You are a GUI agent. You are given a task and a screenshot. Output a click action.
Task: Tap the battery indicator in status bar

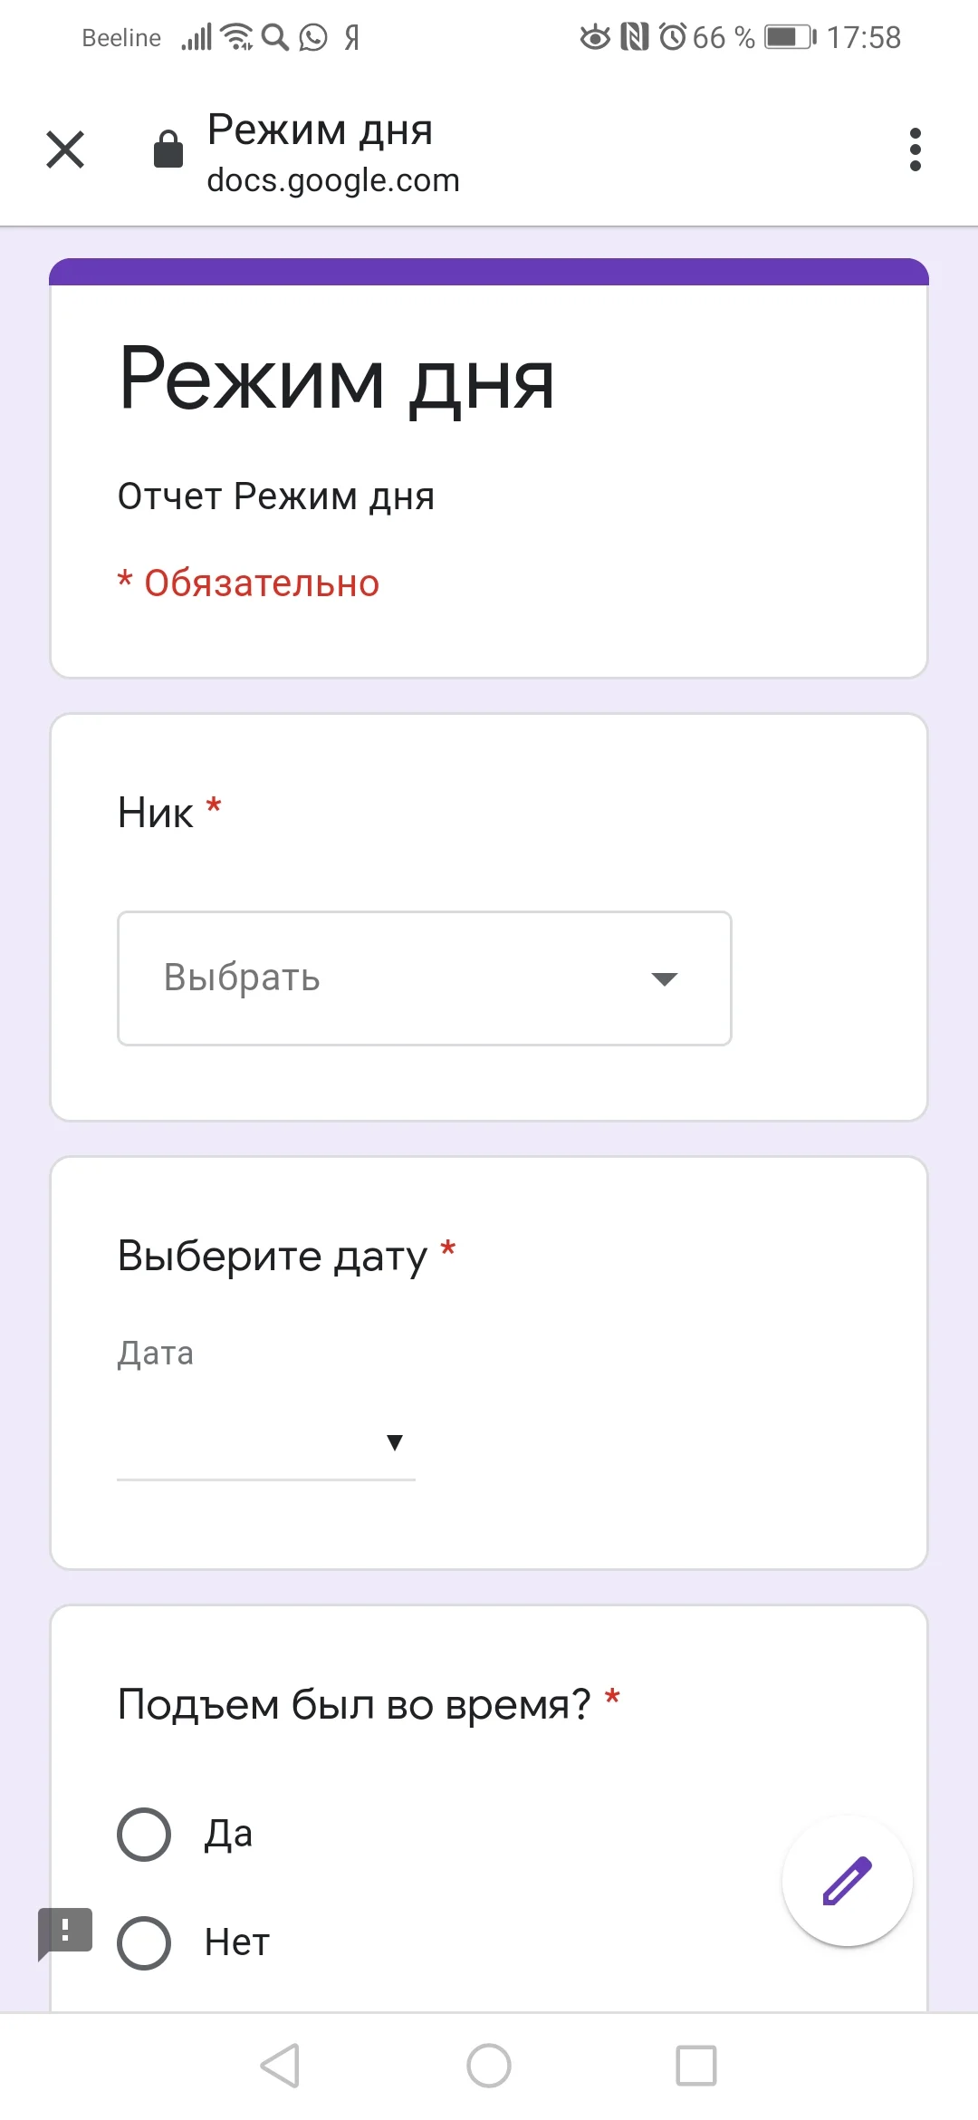790,37
